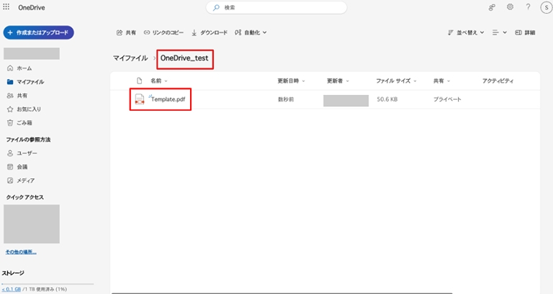Screen dimensions: 553x294
Task: Click the OneDrive title text
Action: coord(32,7)
